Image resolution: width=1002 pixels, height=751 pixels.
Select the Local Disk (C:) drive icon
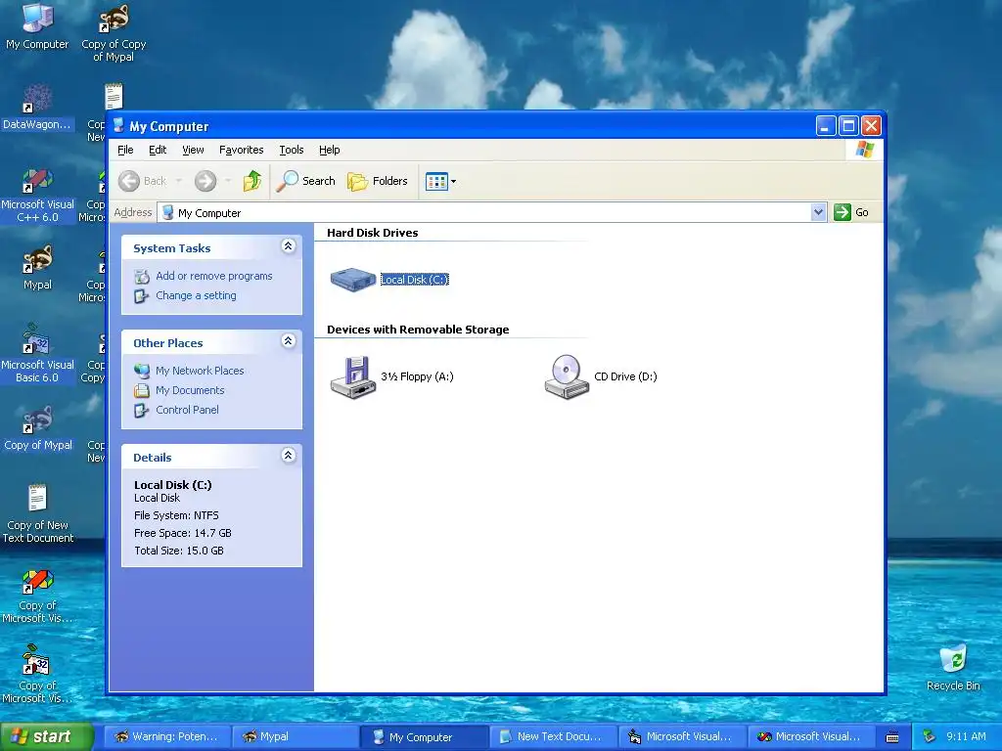click(x=352, y=279)
